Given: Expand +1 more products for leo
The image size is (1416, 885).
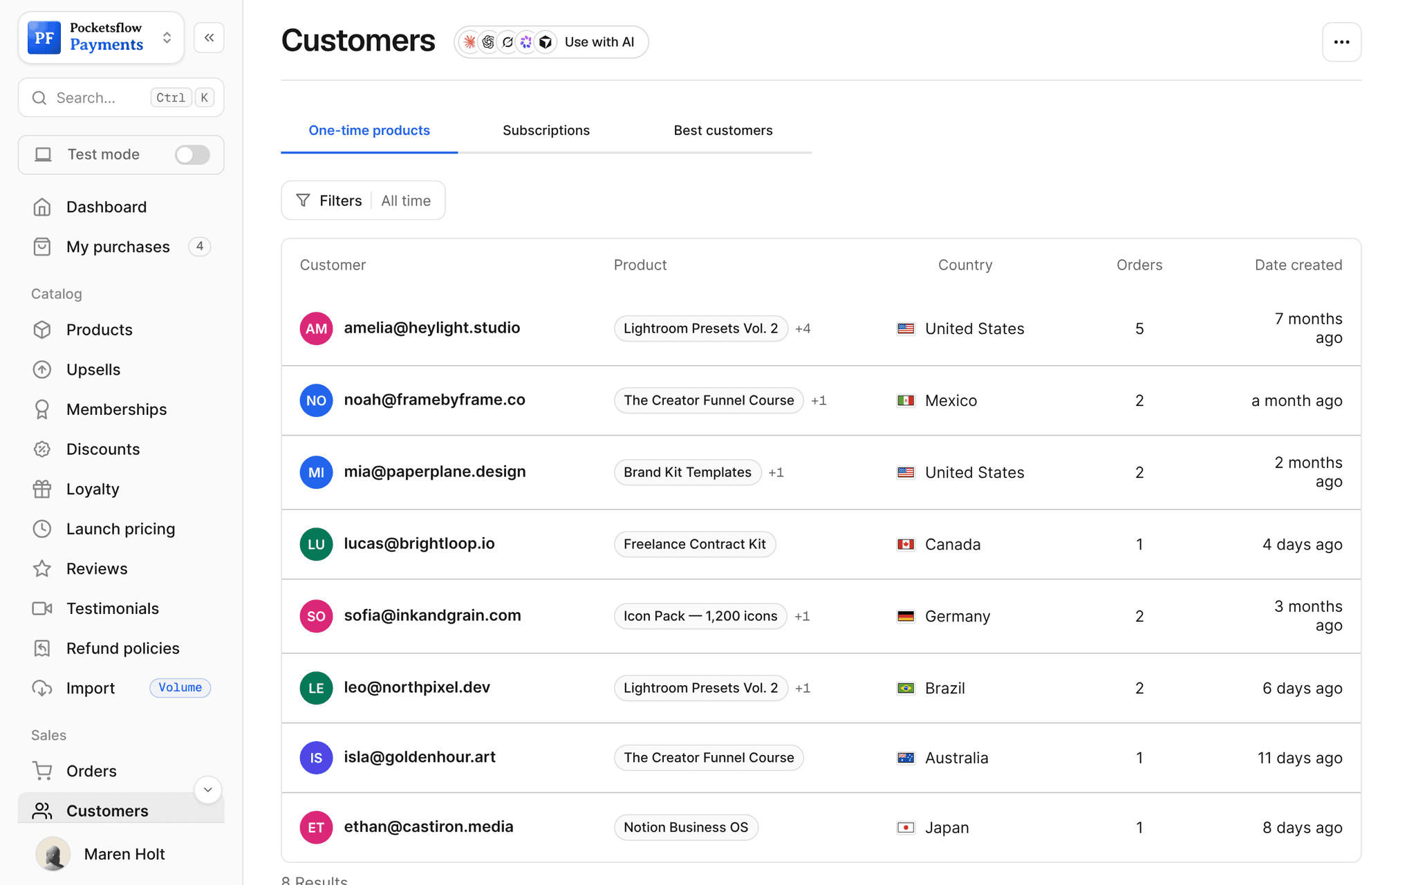Looking at the screenshot, I should [x=803, y=688].
